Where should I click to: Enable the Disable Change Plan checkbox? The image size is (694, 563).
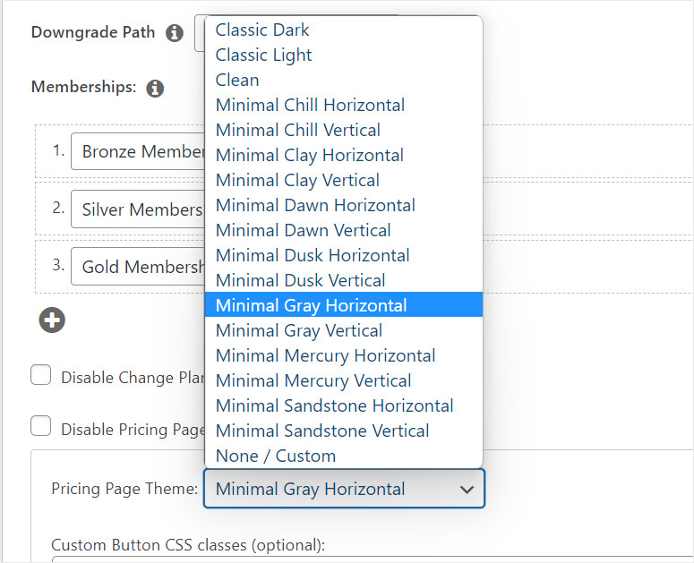[41, 376]
